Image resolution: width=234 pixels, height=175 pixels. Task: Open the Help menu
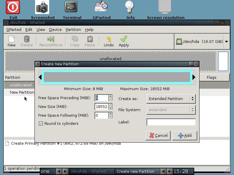(89, 30)
